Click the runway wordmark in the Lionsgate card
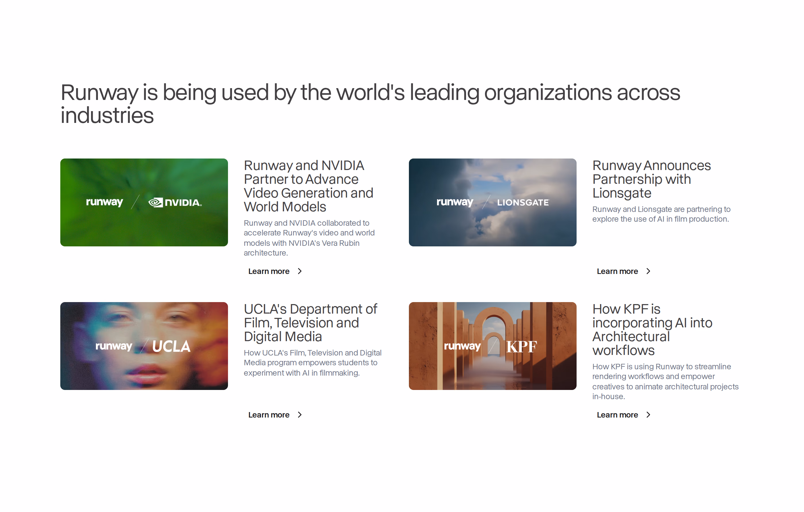This screenshot has width=804, height=512. click(x=455, y=202)
